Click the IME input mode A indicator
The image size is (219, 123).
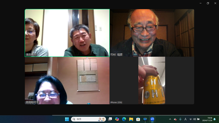(185, 119)
